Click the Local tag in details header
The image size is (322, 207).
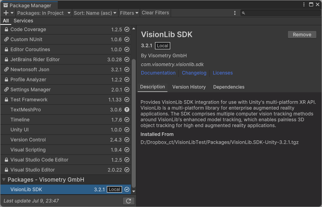(x=163, y=46)
